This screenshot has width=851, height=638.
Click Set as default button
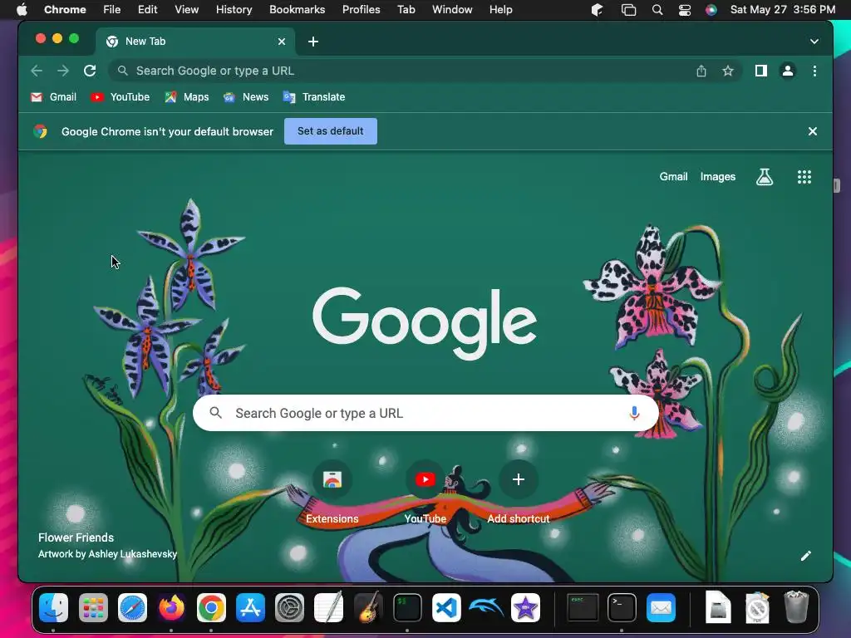331,131
